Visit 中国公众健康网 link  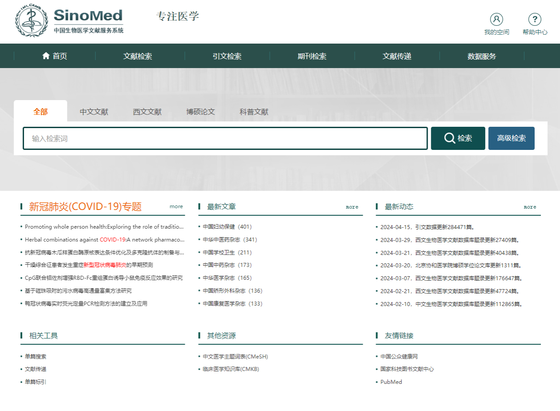click(399, 356)
